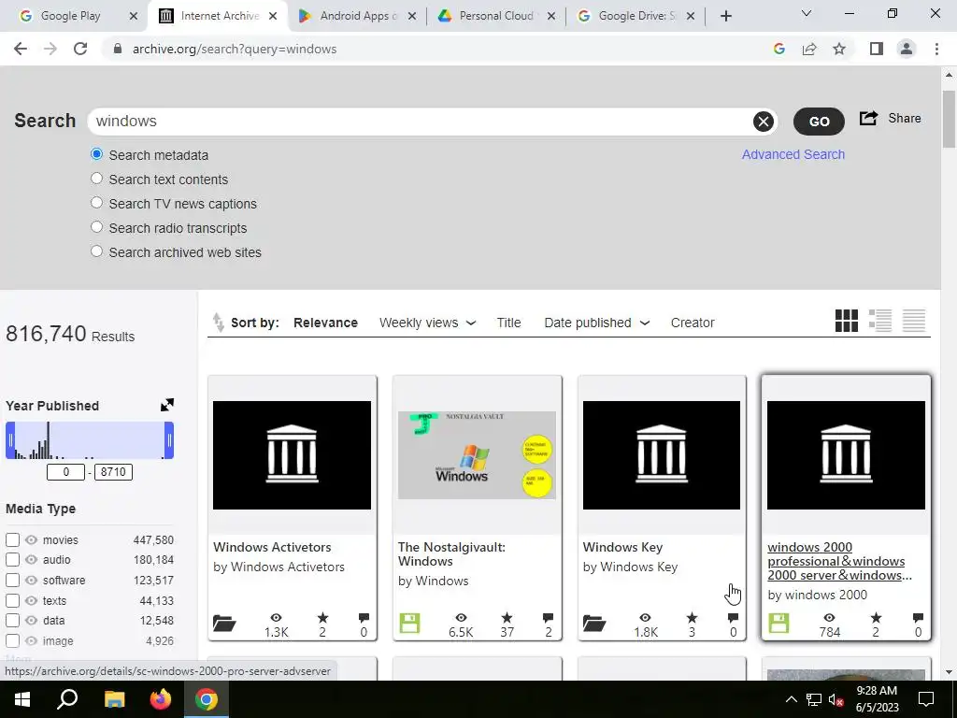The width and height of the screenshot is (957, 718).
Task: Select Search metadata radio button
Action: tap(96, 154)
